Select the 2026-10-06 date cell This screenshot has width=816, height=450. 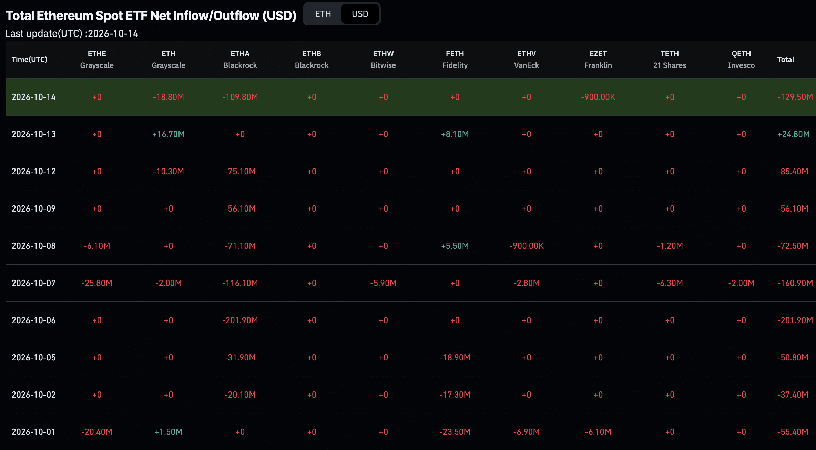[x=34, y=320]
